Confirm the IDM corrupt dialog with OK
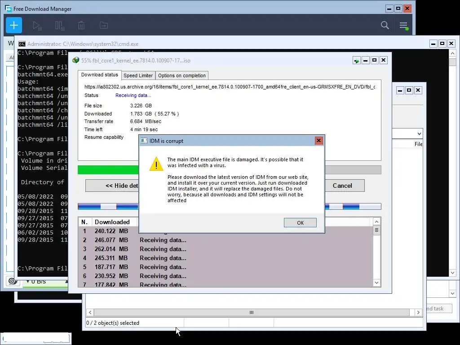 (x=300, y=223)
